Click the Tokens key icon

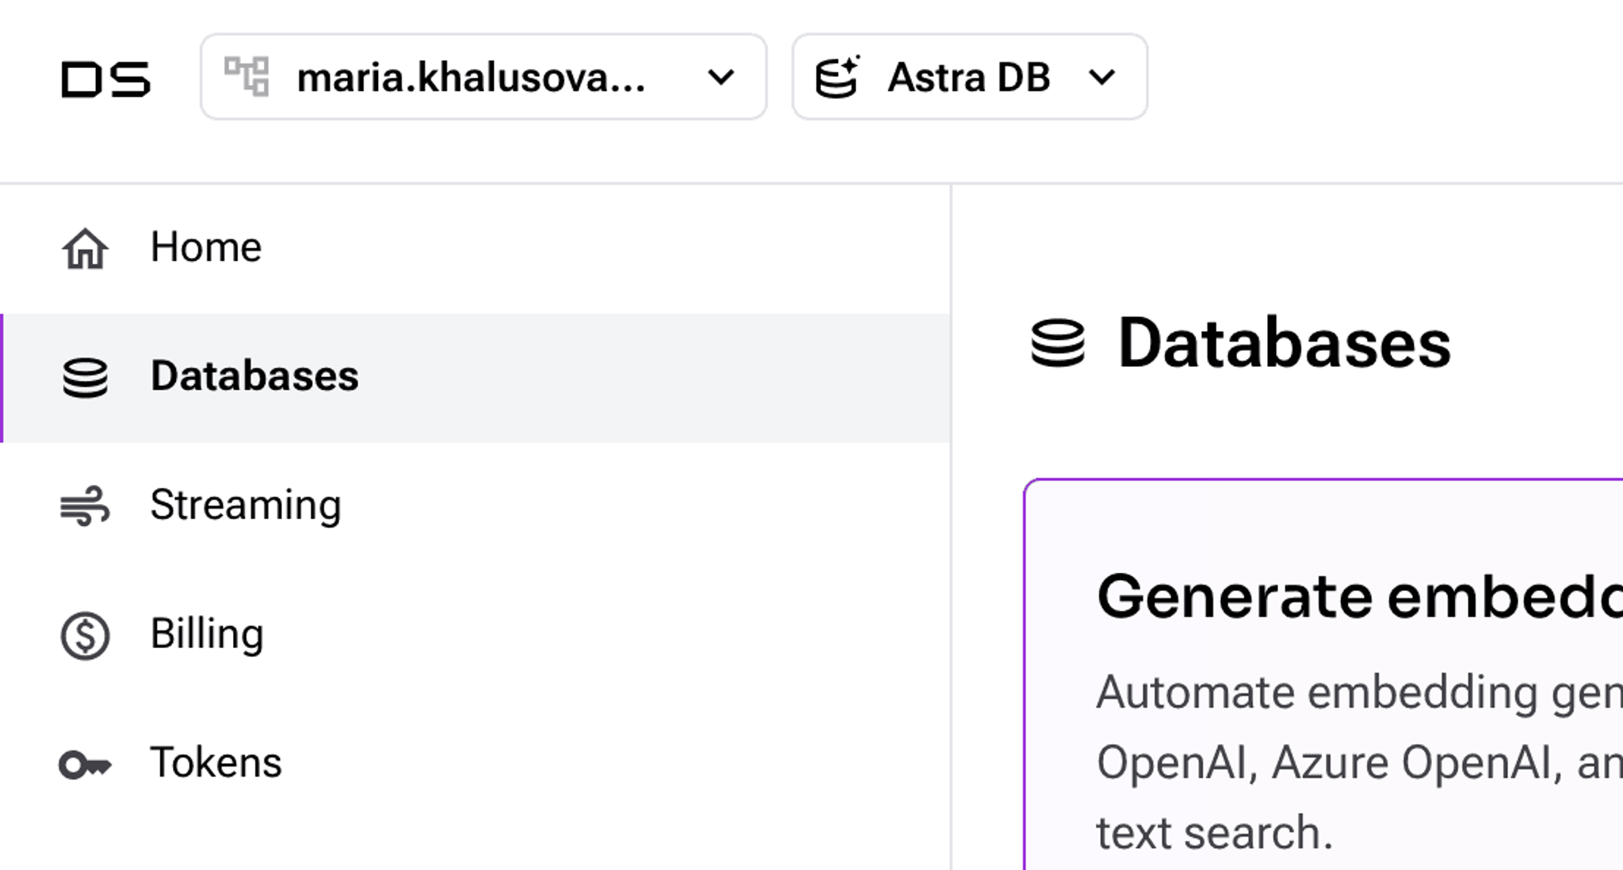point(85,765)
